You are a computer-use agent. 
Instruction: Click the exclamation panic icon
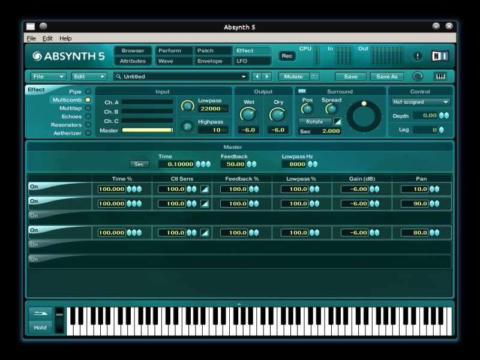pos(418,56)
